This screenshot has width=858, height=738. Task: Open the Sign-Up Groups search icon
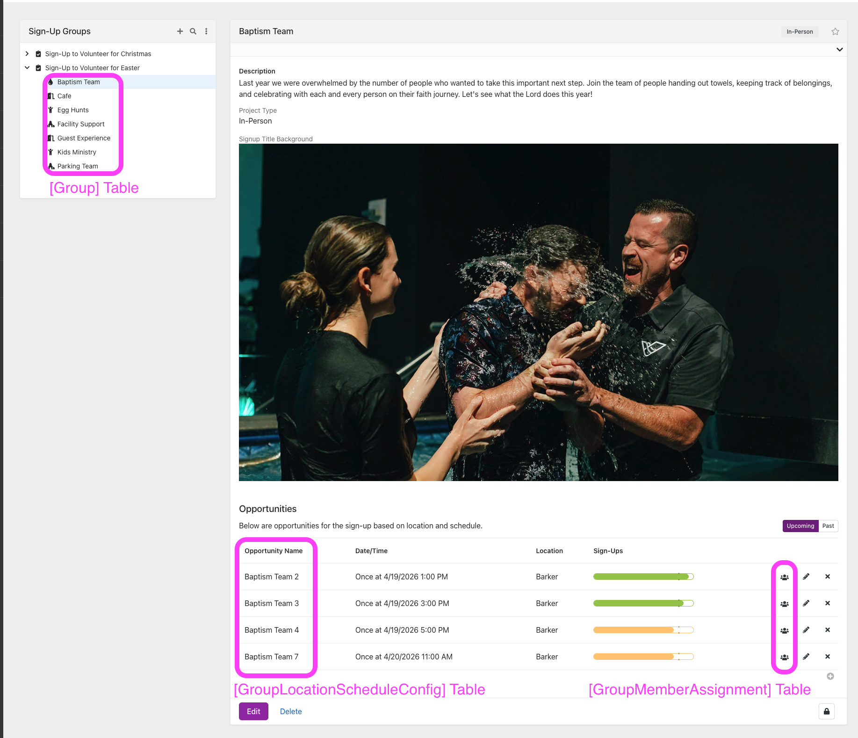pos(193,31)
